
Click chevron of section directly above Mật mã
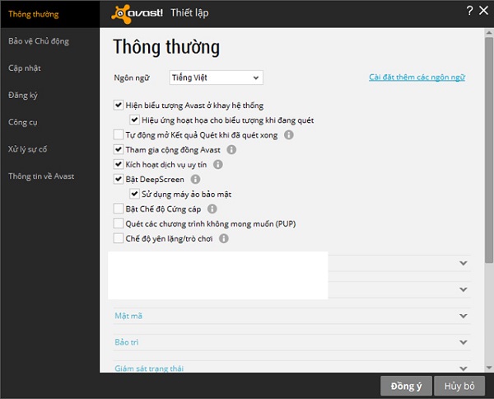click(x=463, y=289)
